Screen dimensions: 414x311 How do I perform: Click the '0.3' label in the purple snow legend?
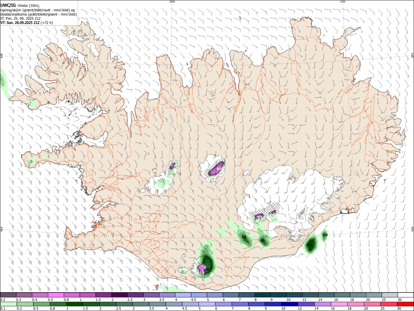[19, 300]
